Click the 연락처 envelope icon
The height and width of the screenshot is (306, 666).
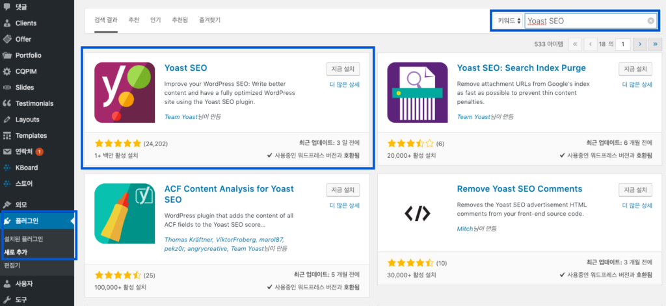click(x=7, y=151)
